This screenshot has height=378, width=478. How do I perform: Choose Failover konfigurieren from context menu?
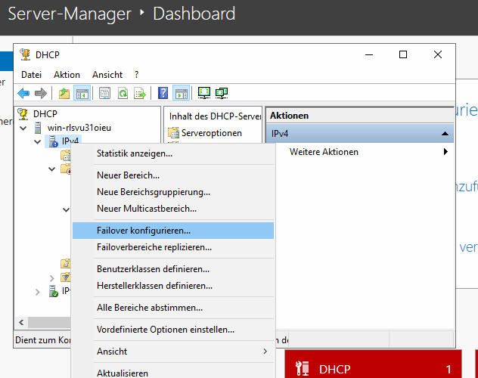[x=144, y=230]
